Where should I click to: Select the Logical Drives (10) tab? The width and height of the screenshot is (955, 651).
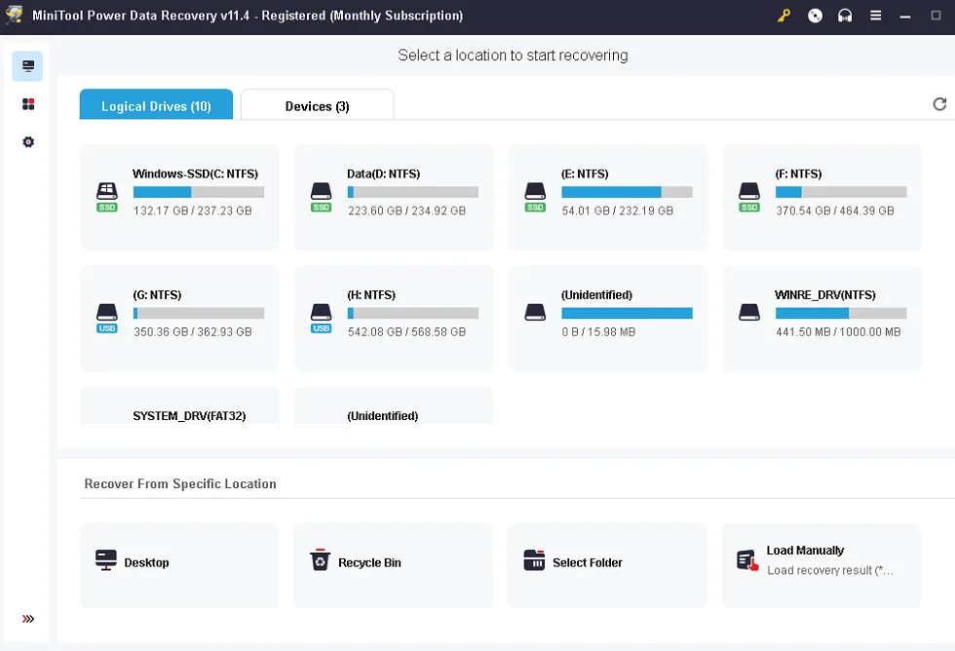point(156,106)
